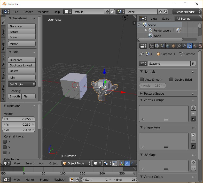The width and height of the screenshot is (203, 183).
Task: Delete the current Scene with X button
Action: [x=165, y=12]
